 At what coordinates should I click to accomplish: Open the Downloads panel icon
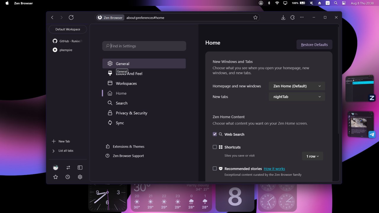click(x=283, y=17)
